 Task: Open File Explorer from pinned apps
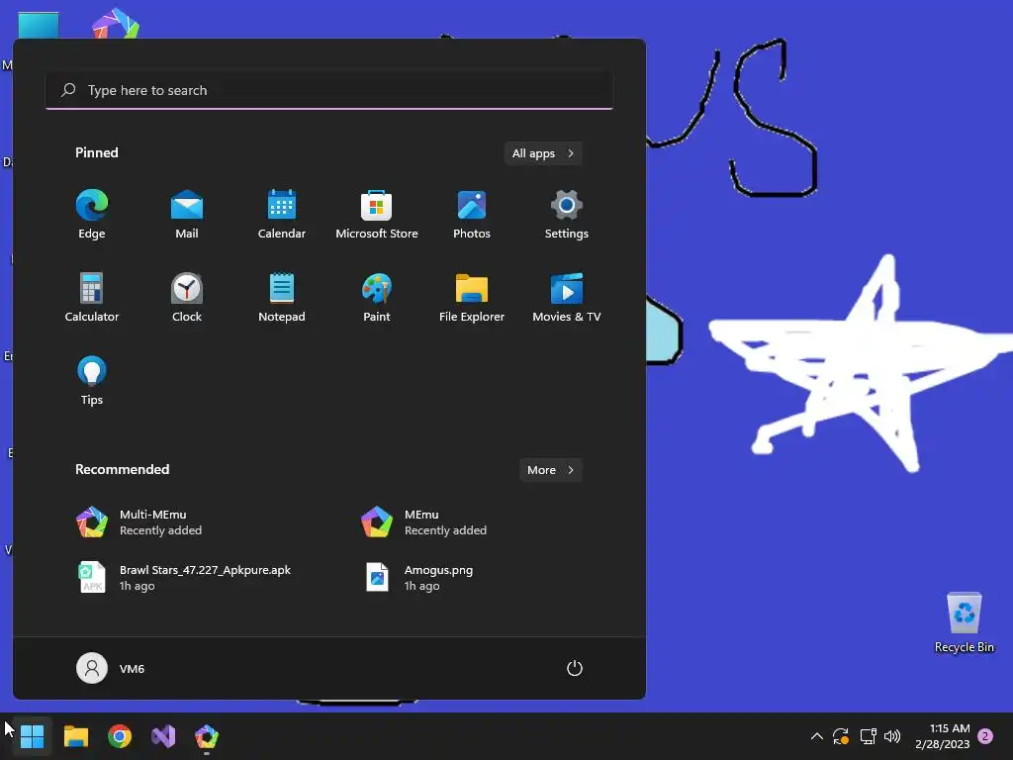click(x=472, y=297)
